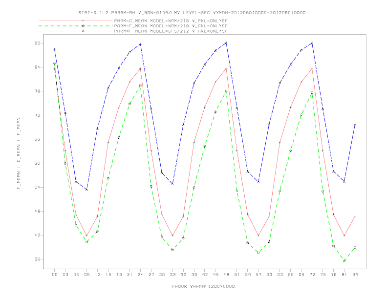Click the vertical y-axis label F_MEAN | O_MEAN | F_MEAN
This screenshot has height=299, width=387.
19,153
